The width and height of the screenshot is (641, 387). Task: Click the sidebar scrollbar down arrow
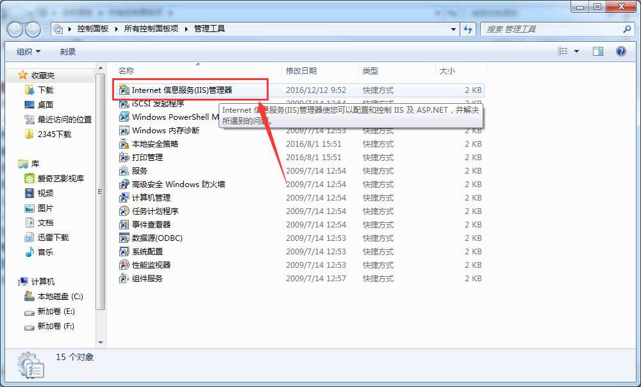[x=101, y=342]
